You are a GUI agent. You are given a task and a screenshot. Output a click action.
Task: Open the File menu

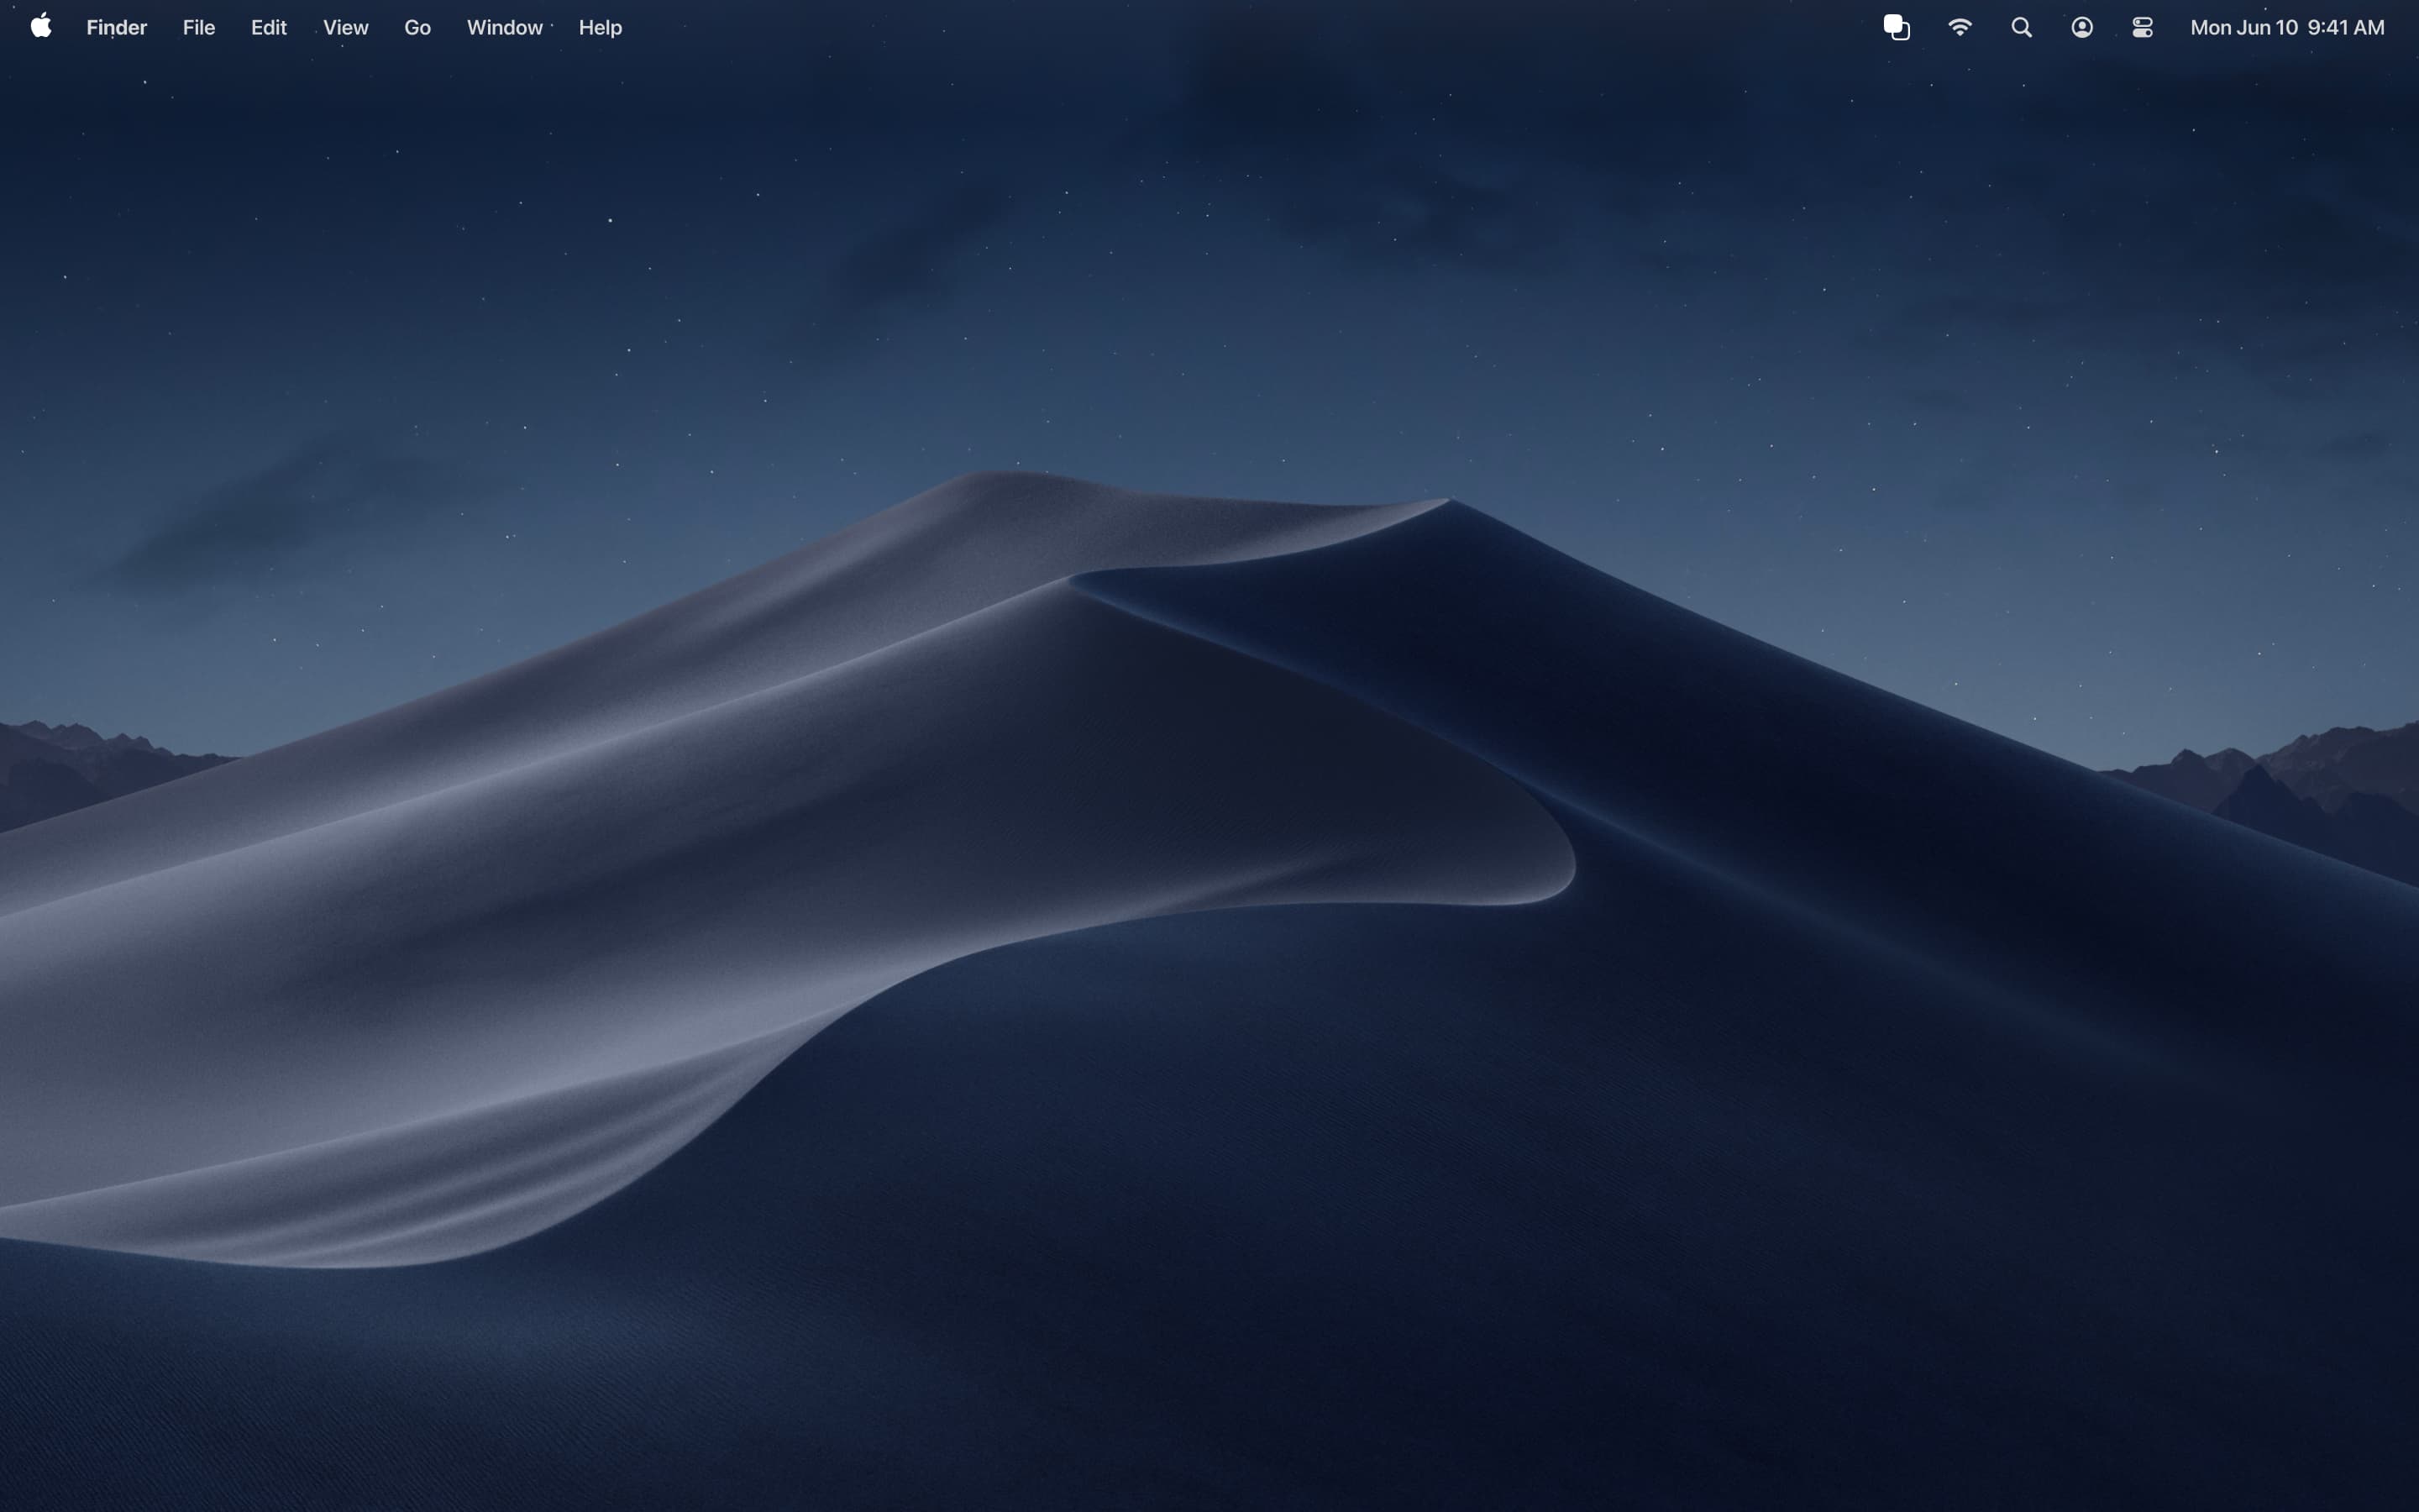coord(199,28)
